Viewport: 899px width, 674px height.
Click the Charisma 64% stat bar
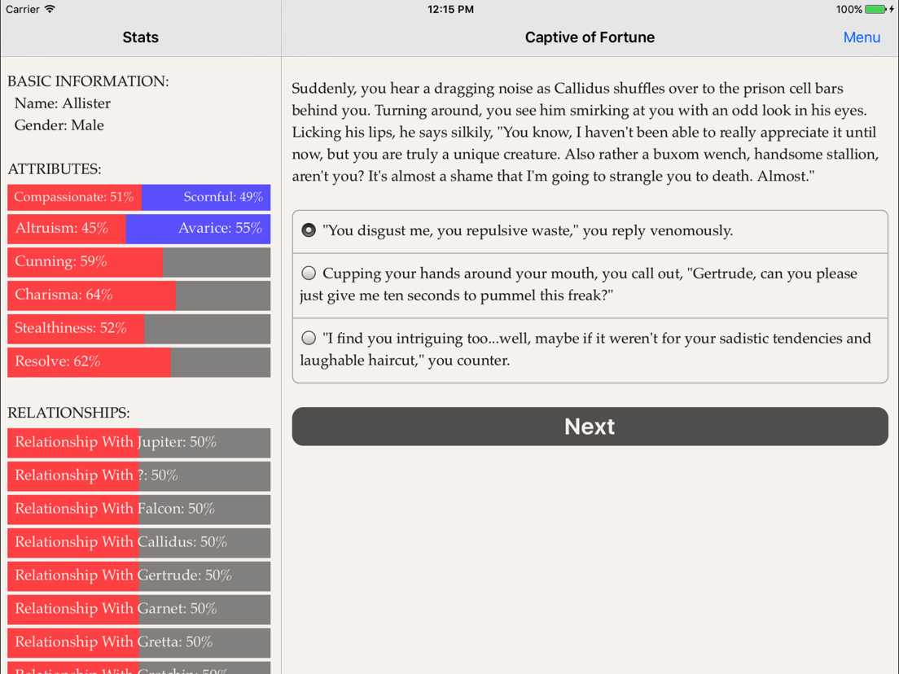138,295
